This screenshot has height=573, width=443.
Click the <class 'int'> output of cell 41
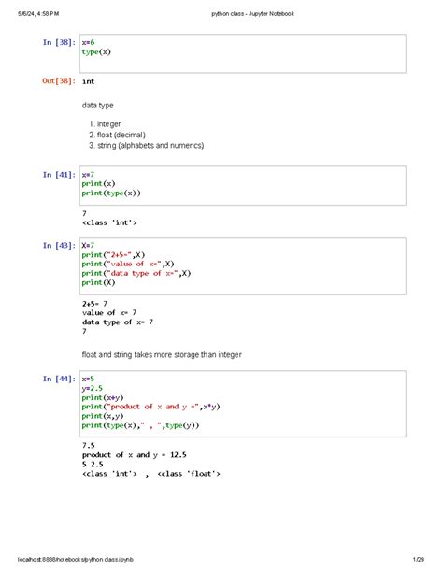(109, 222)
